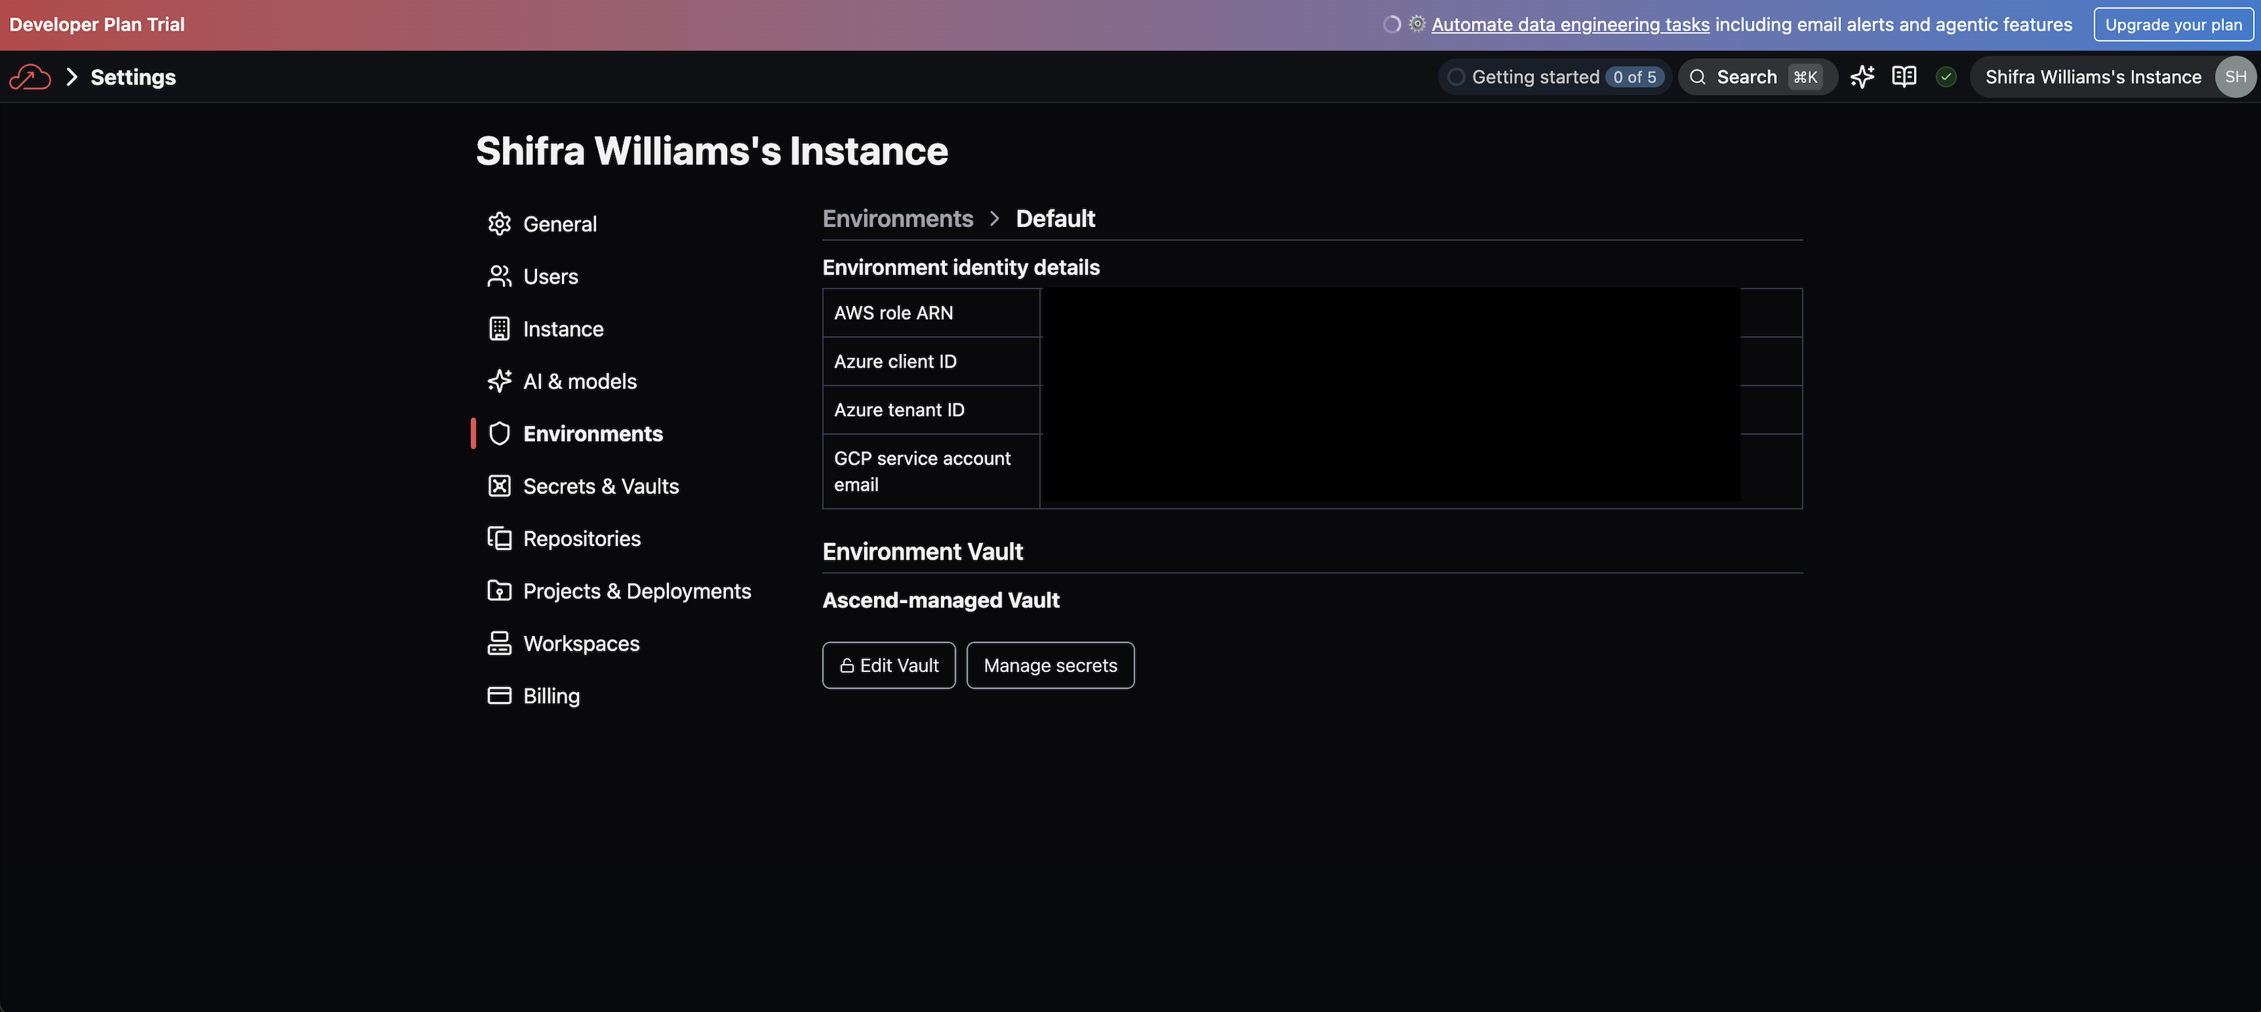This screenshot has height=1012, width=2261.
Task: Click Upgrade your plan button
Action: tap(2173, 25)
